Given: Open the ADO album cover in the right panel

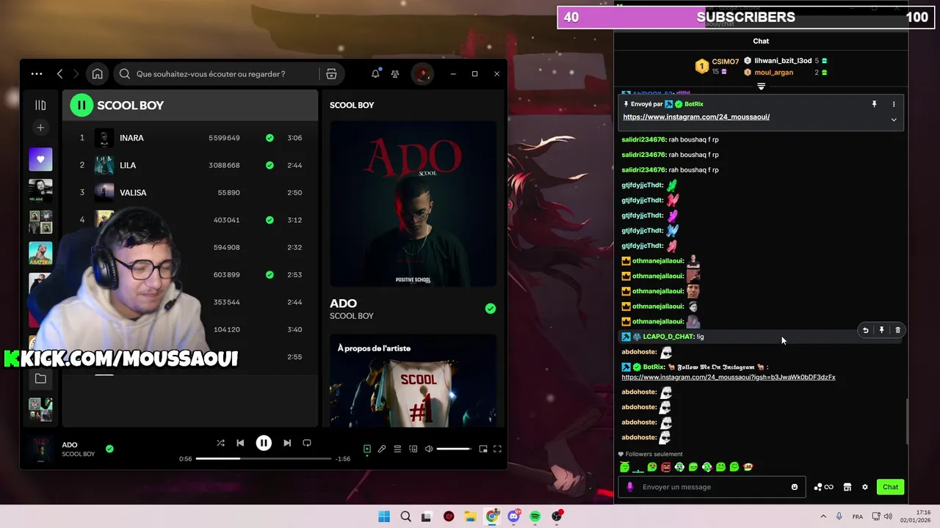Looking at the screenshot, I should coord(413,204).
